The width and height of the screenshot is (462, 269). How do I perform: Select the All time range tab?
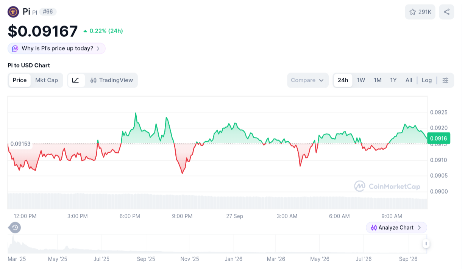tap(409, 80)
